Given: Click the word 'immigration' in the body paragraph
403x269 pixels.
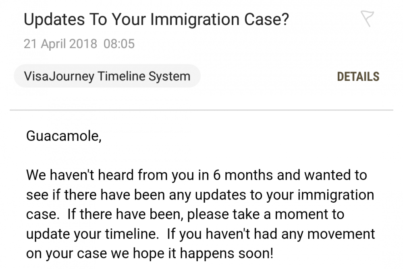Looking at the screenshot, I should click(336, 195).
